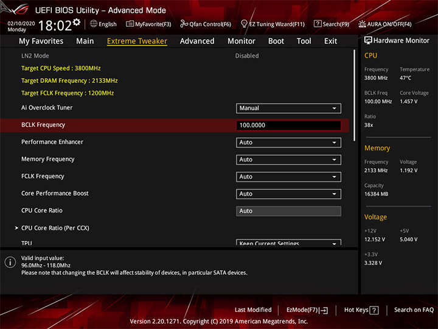
Task: Click +12V 12.152 V reading
Action: [x=375, y=239]
